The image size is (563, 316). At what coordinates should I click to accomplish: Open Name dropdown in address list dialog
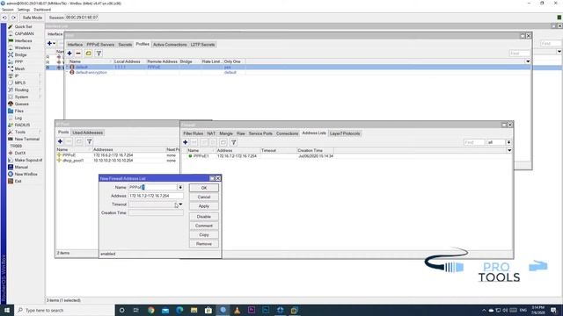180,187
